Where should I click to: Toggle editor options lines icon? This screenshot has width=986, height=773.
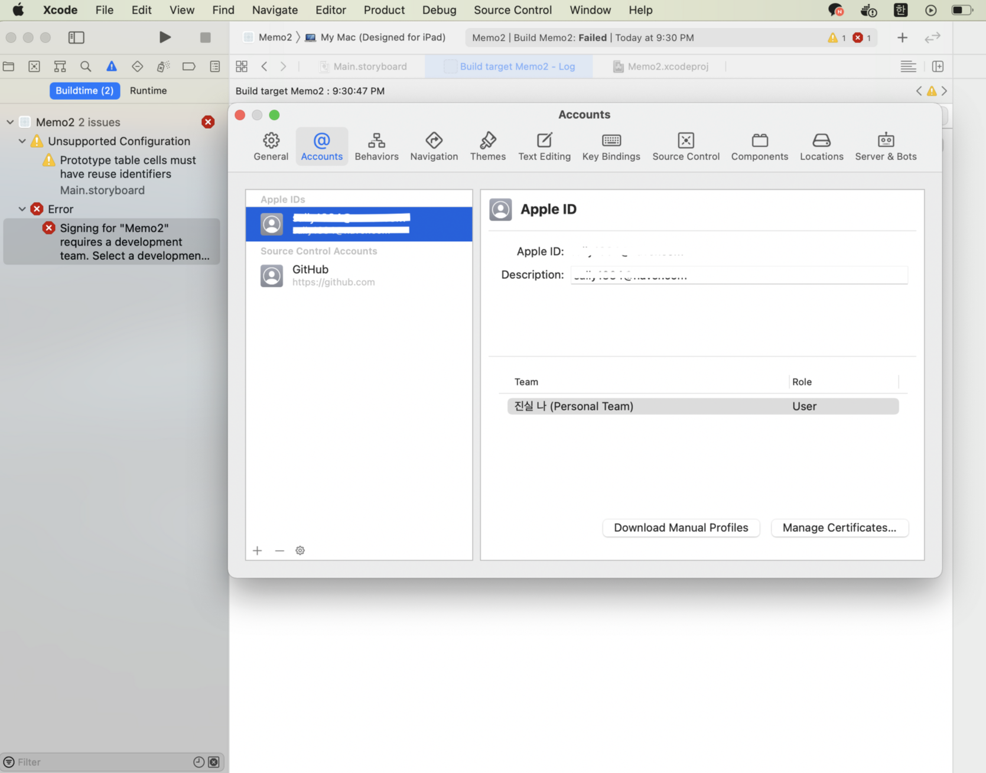pos(908,66)
